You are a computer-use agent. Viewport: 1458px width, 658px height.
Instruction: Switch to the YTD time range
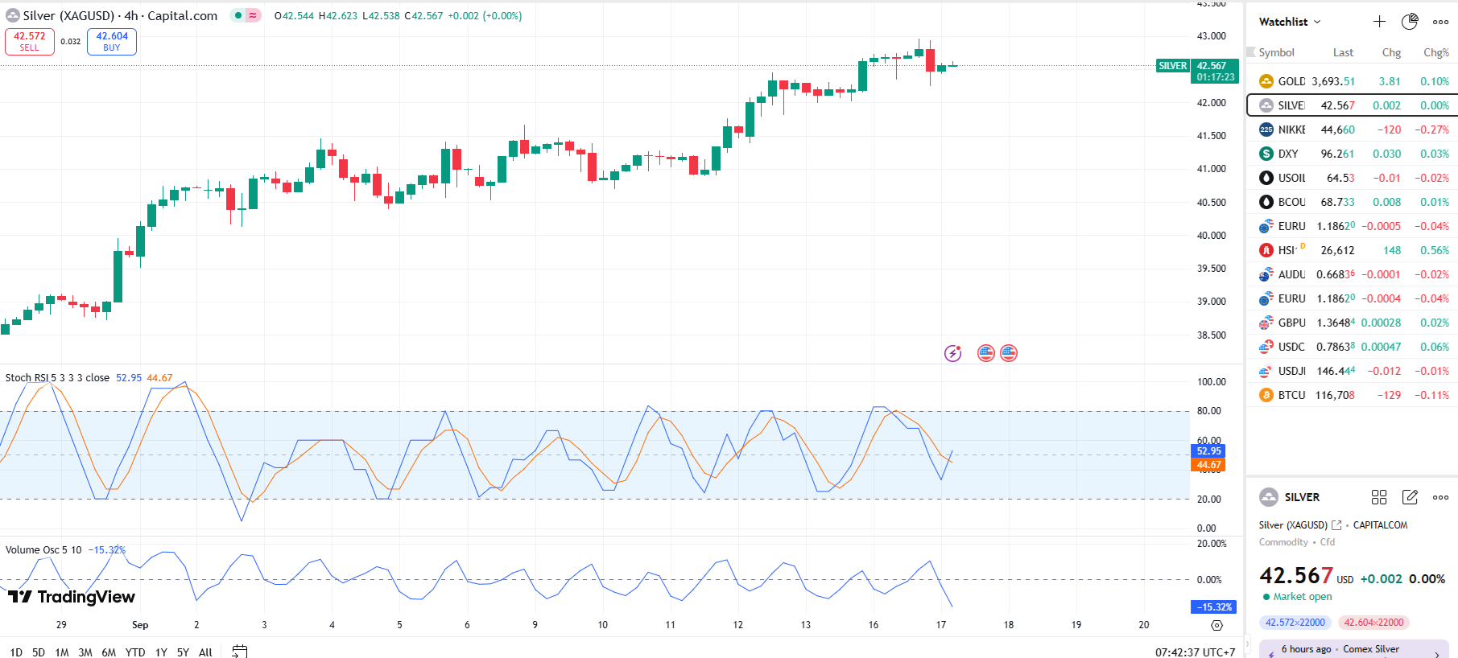[135, 652]
